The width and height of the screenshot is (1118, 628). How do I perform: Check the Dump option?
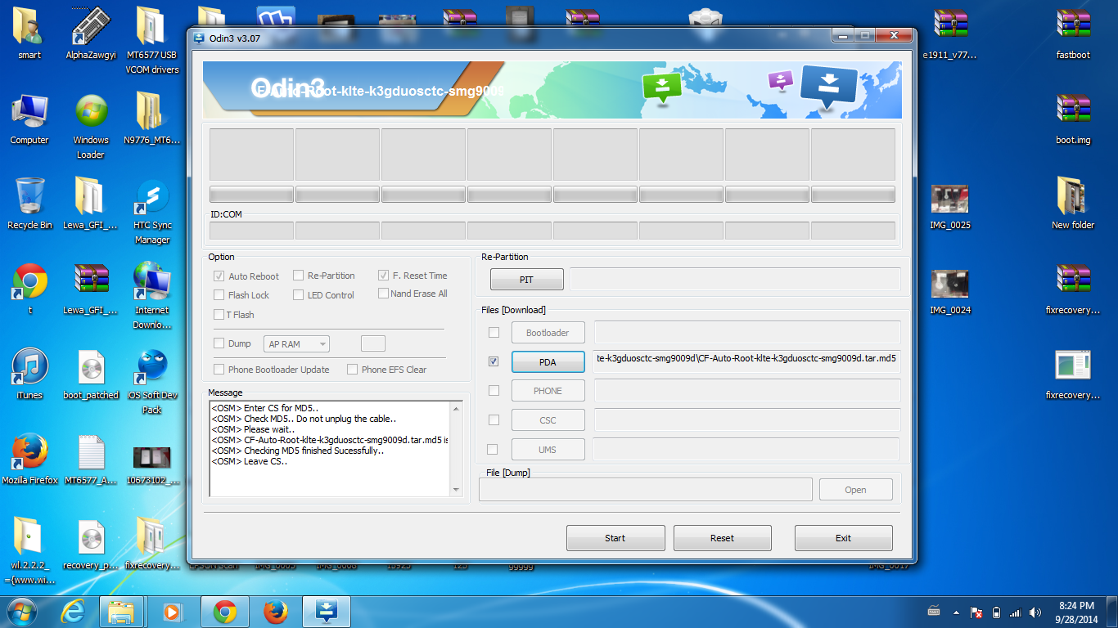point(219,343)
